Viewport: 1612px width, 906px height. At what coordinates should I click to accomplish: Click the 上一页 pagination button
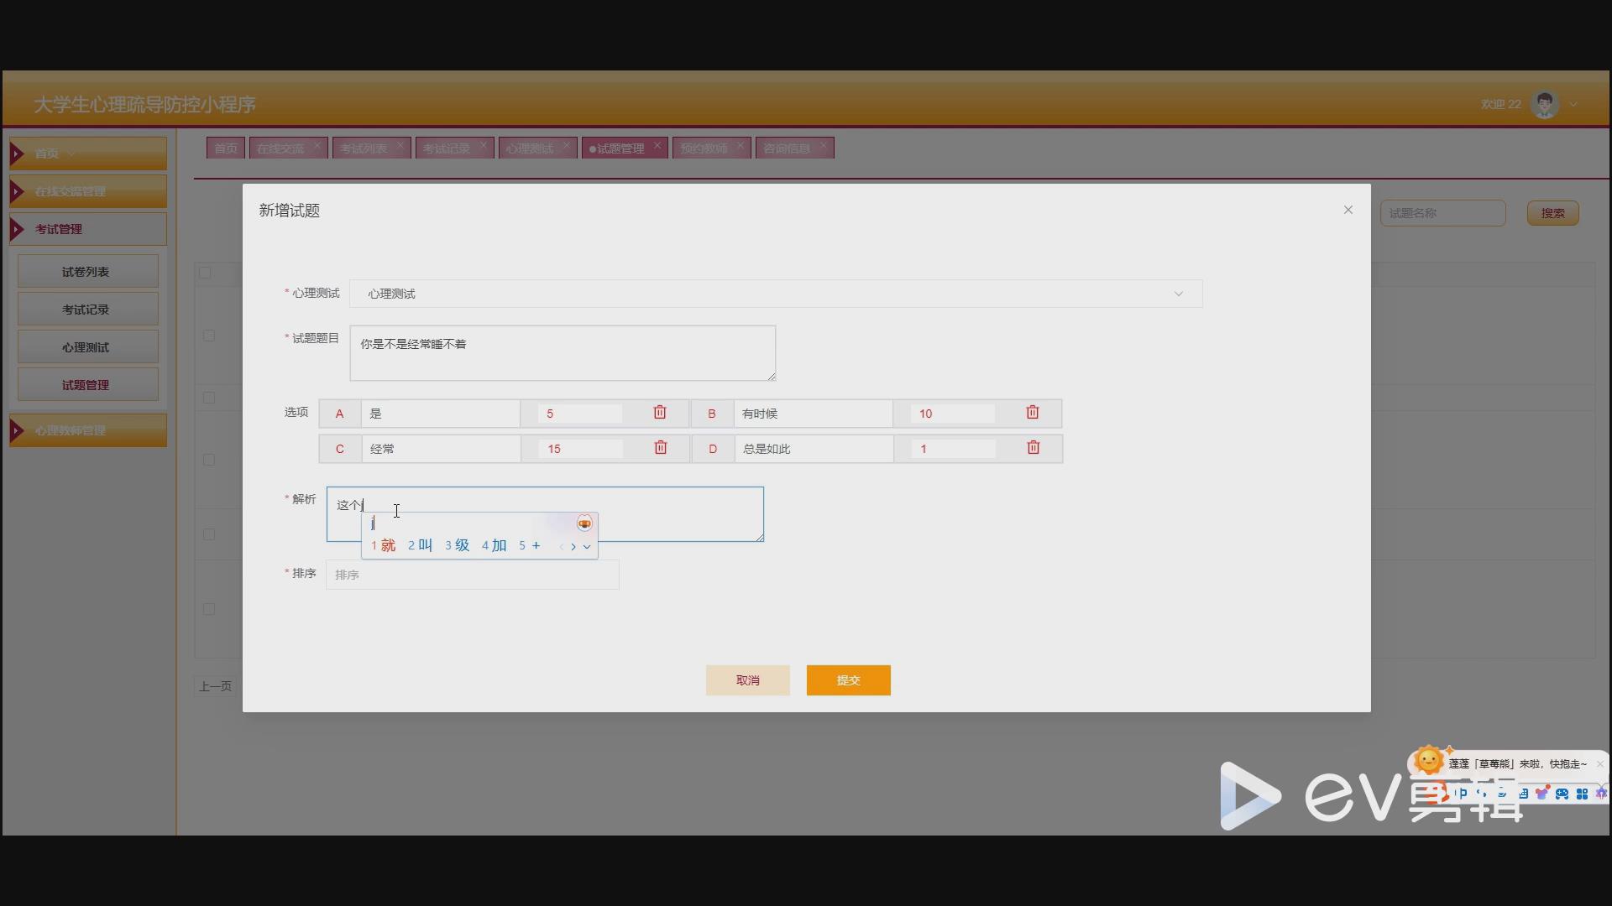216,686
